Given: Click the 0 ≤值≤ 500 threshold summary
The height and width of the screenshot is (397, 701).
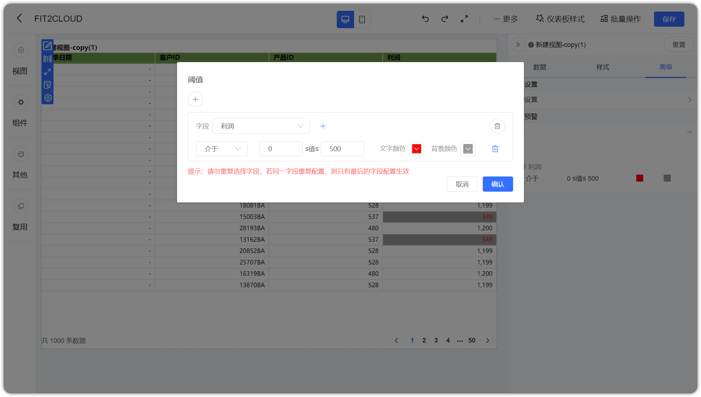Looking at the screenshot, I should pyautogui.click(x=582, y=178).
